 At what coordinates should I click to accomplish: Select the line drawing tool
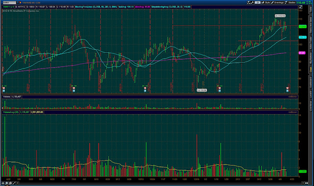14,183
